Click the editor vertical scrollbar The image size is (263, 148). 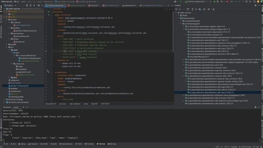pos(173,32)
